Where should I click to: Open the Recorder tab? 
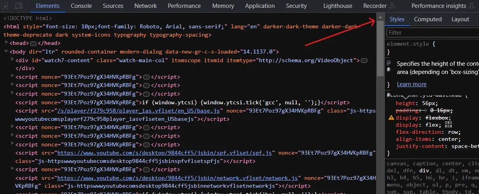375,6
